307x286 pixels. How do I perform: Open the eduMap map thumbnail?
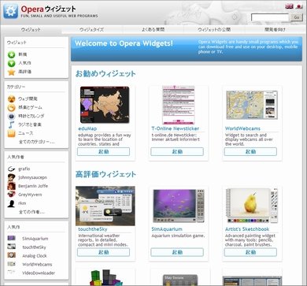coord(105,105)
